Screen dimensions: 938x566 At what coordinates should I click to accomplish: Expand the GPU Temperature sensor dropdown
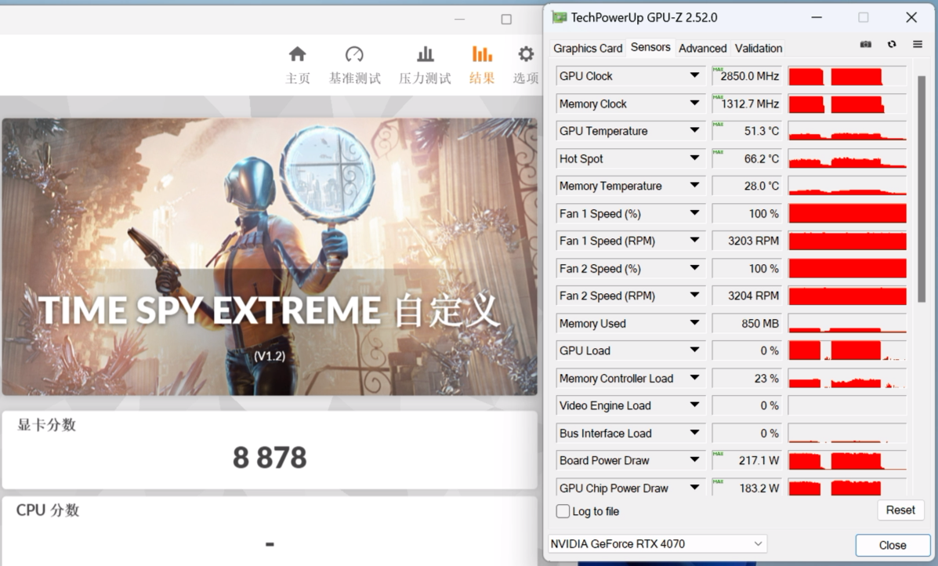pyautogui.click(x=694, y=131)
